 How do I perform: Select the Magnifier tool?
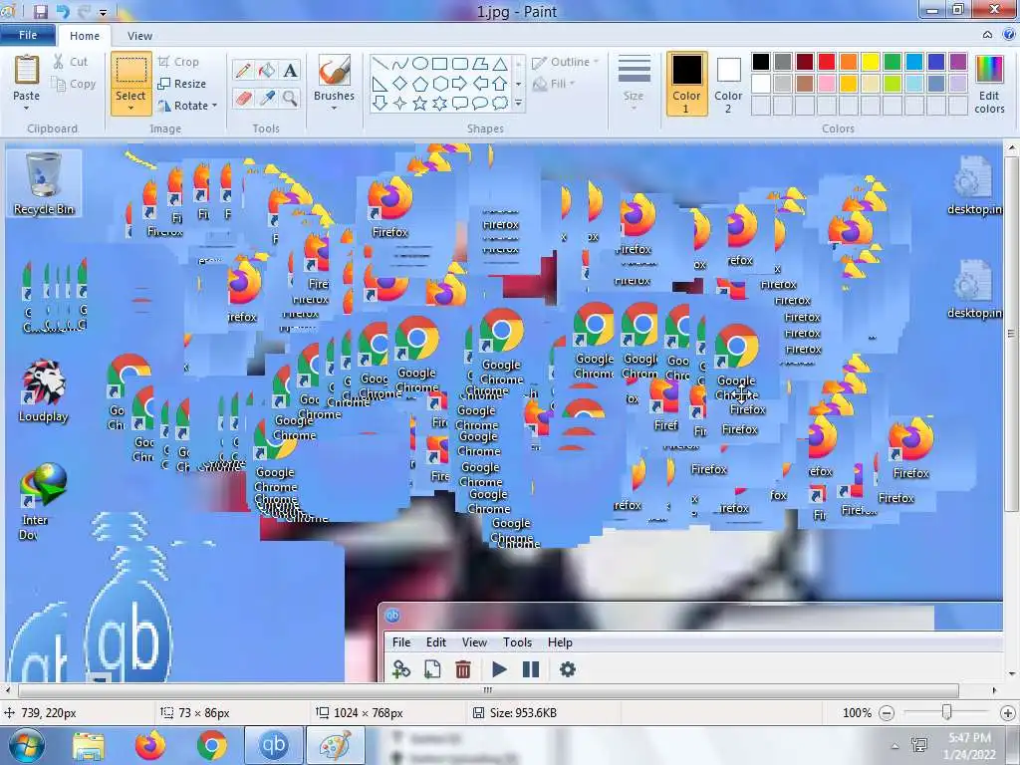tap(290, 99)
